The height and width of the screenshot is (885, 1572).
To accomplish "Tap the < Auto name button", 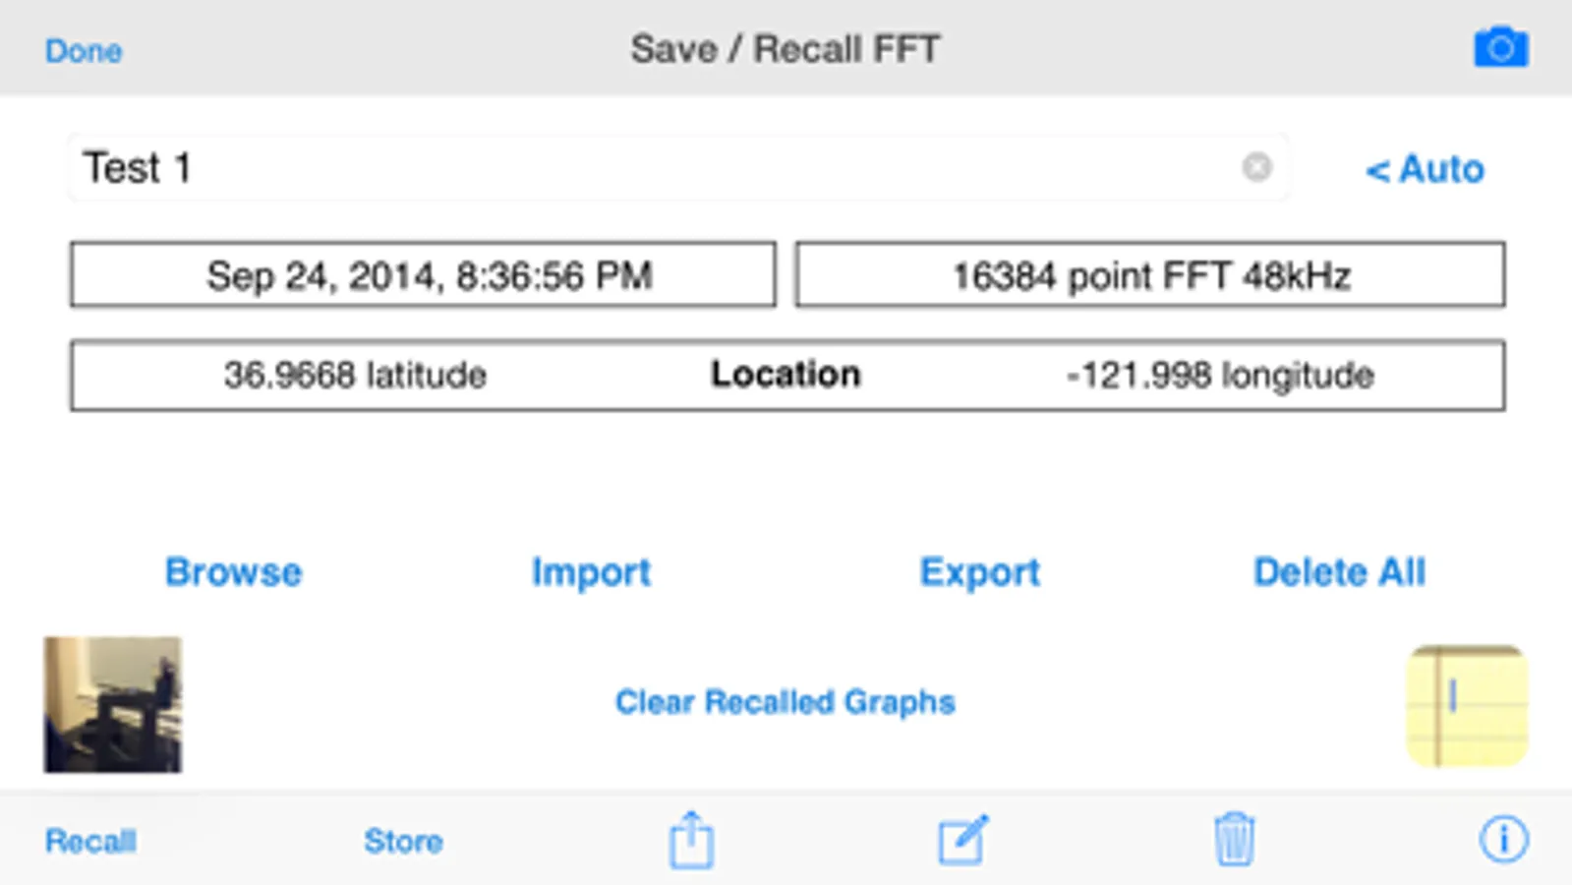I will (1425, 169).
